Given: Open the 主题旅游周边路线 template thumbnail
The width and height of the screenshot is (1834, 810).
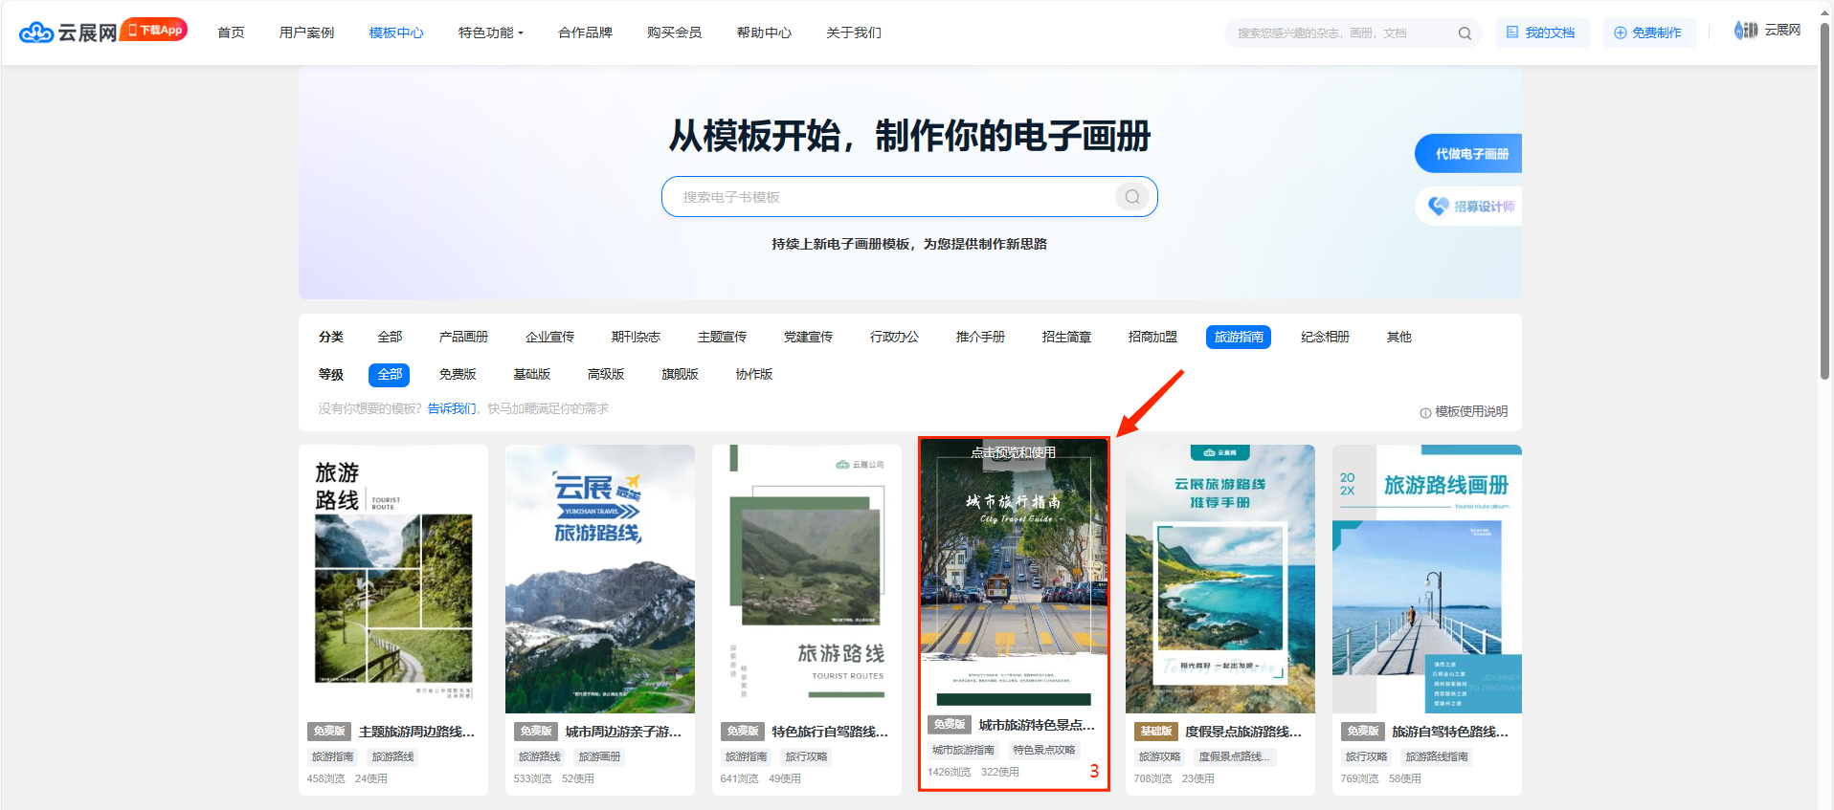Looking at the screenshot, I should coord(393,579).
